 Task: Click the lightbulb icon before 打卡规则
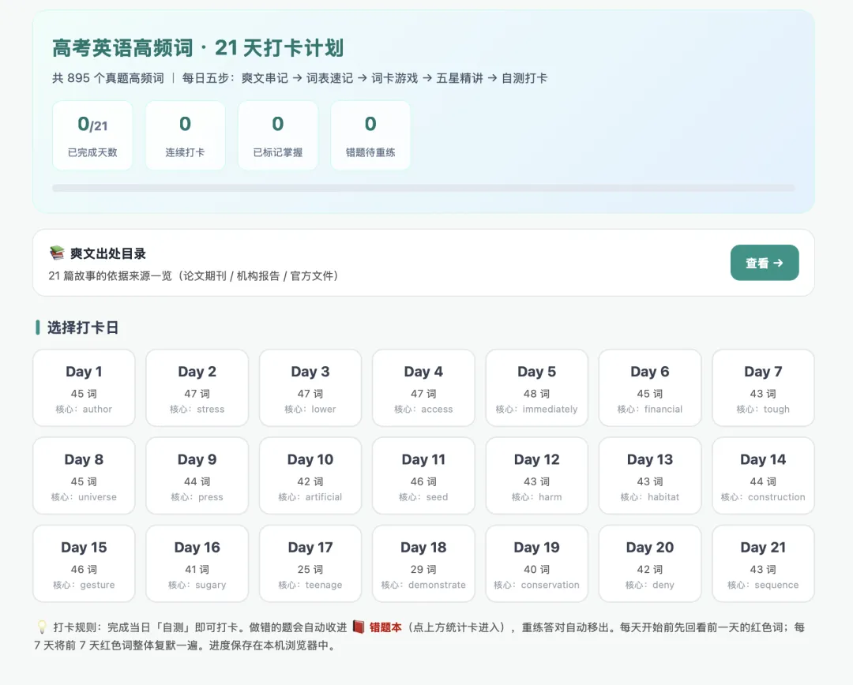point(41,627)
